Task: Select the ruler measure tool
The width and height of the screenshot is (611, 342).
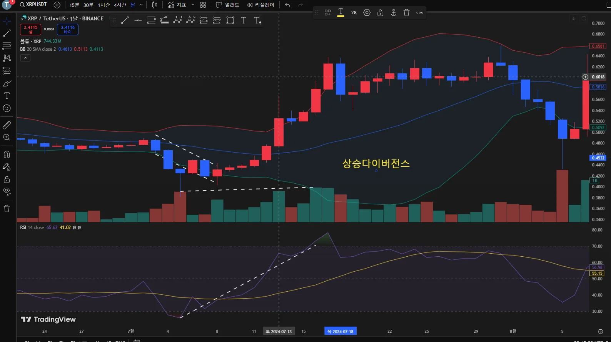Action: coord(7,125)
